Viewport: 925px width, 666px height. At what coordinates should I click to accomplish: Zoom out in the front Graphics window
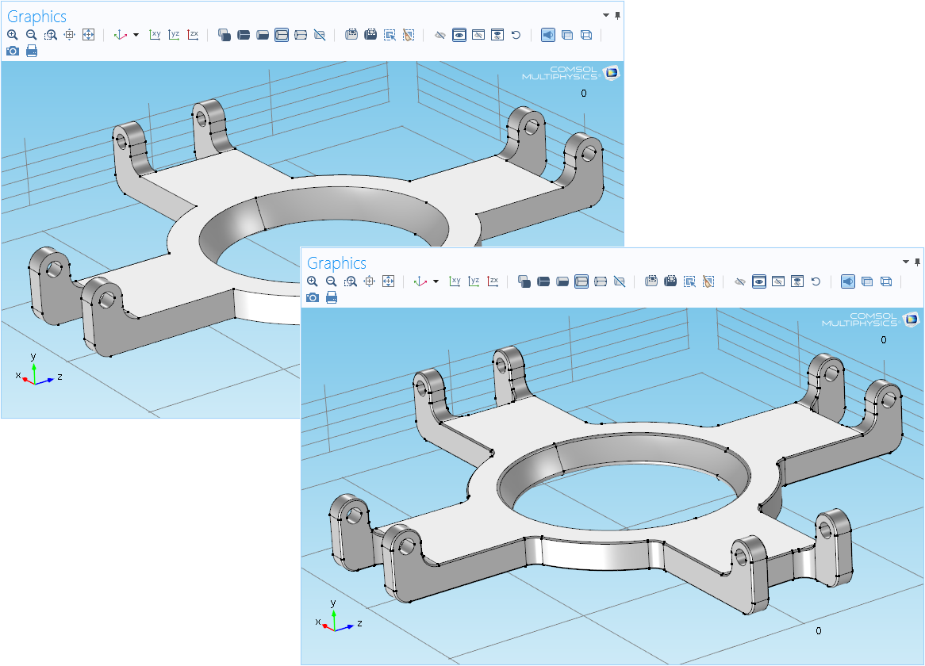332,281
